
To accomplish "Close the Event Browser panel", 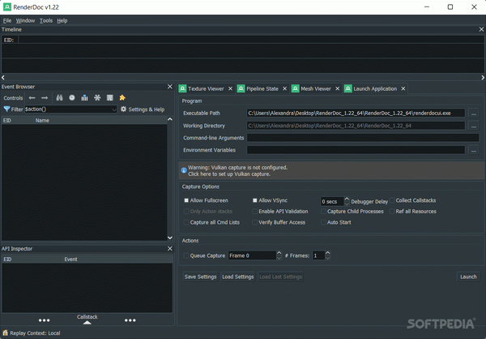I will [x=170, y=87].
